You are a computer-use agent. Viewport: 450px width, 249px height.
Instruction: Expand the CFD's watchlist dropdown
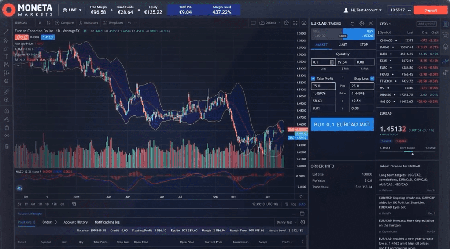pyautogui.click(x=385, y=24)
